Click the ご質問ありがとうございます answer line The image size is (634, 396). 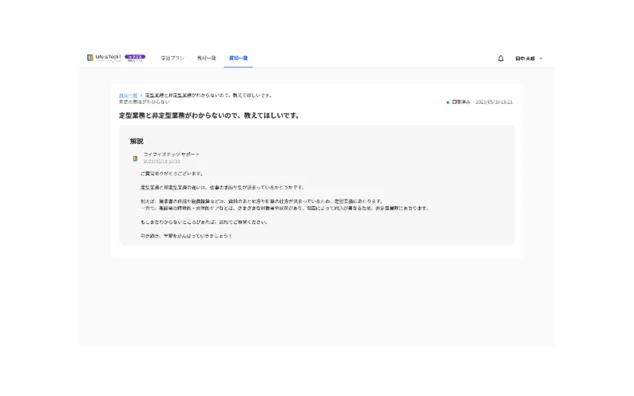pos(172,173)
